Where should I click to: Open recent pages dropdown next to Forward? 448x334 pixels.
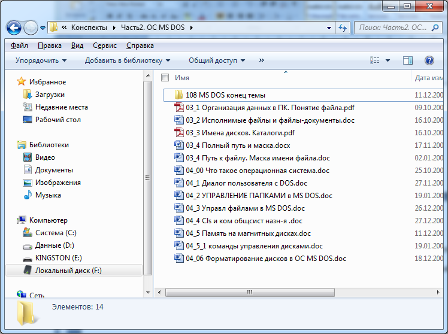coord(43,28)
